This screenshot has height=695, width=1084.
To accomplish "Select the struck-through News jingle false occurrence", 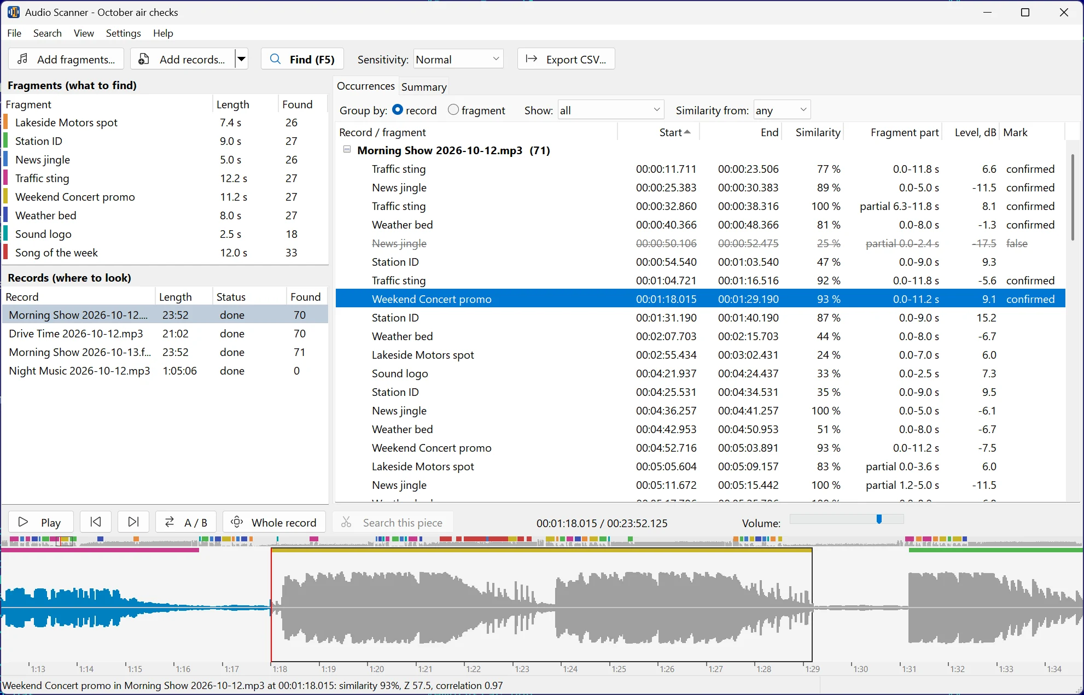I will 700,243.
